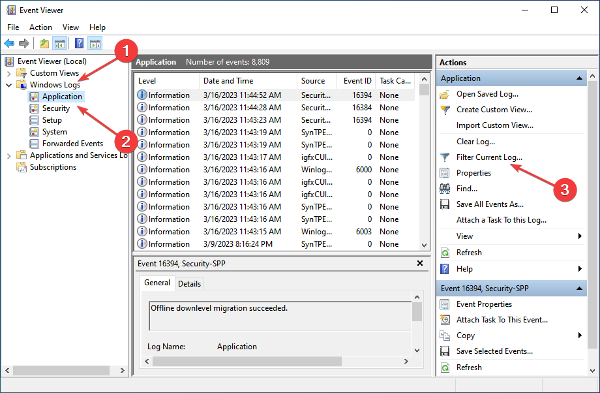Click the event list vertical scrollbar down arrow
This screenshot has width=600, height=393.
(424, 245)
